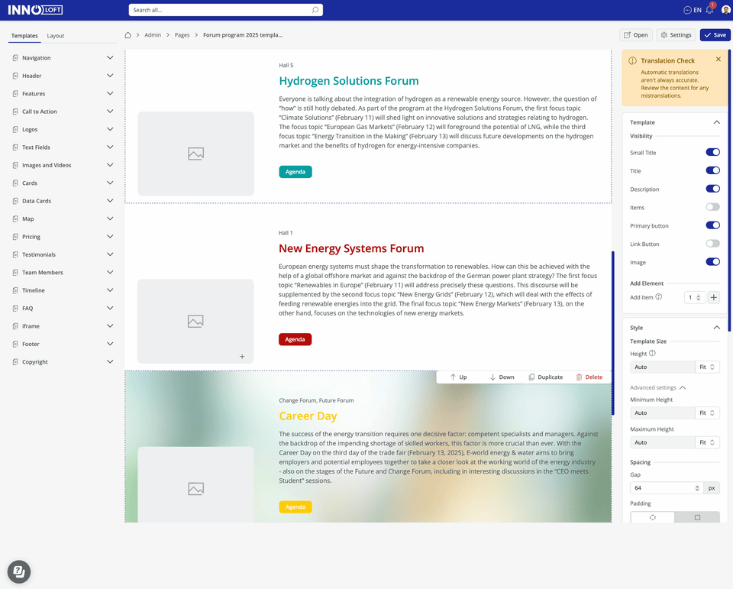Viewport: 733px width, 589px height.
Task: Disable the Small Title visibility toggle
Action: pos(712,153)
